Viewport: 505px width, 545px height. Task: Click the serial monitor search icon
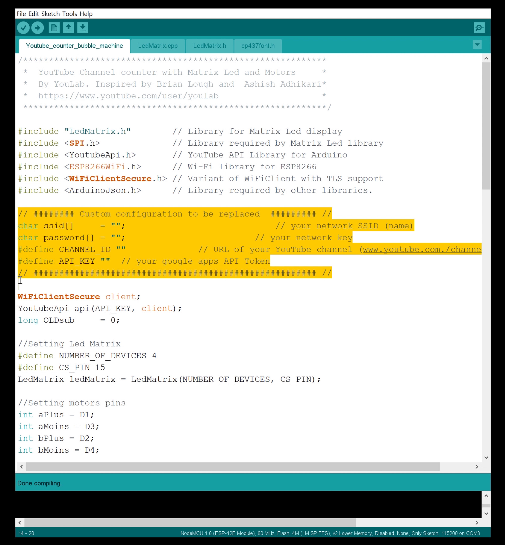click(479, 28)
